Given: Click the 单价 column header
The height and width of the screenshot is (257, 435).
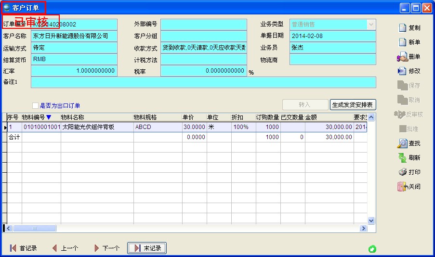Looking at the screenshot, I should [195, 117].
